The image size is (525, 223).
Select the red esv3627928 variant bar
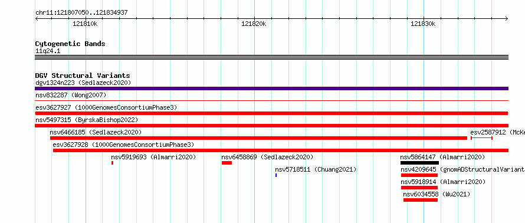[x=281, y=150]
